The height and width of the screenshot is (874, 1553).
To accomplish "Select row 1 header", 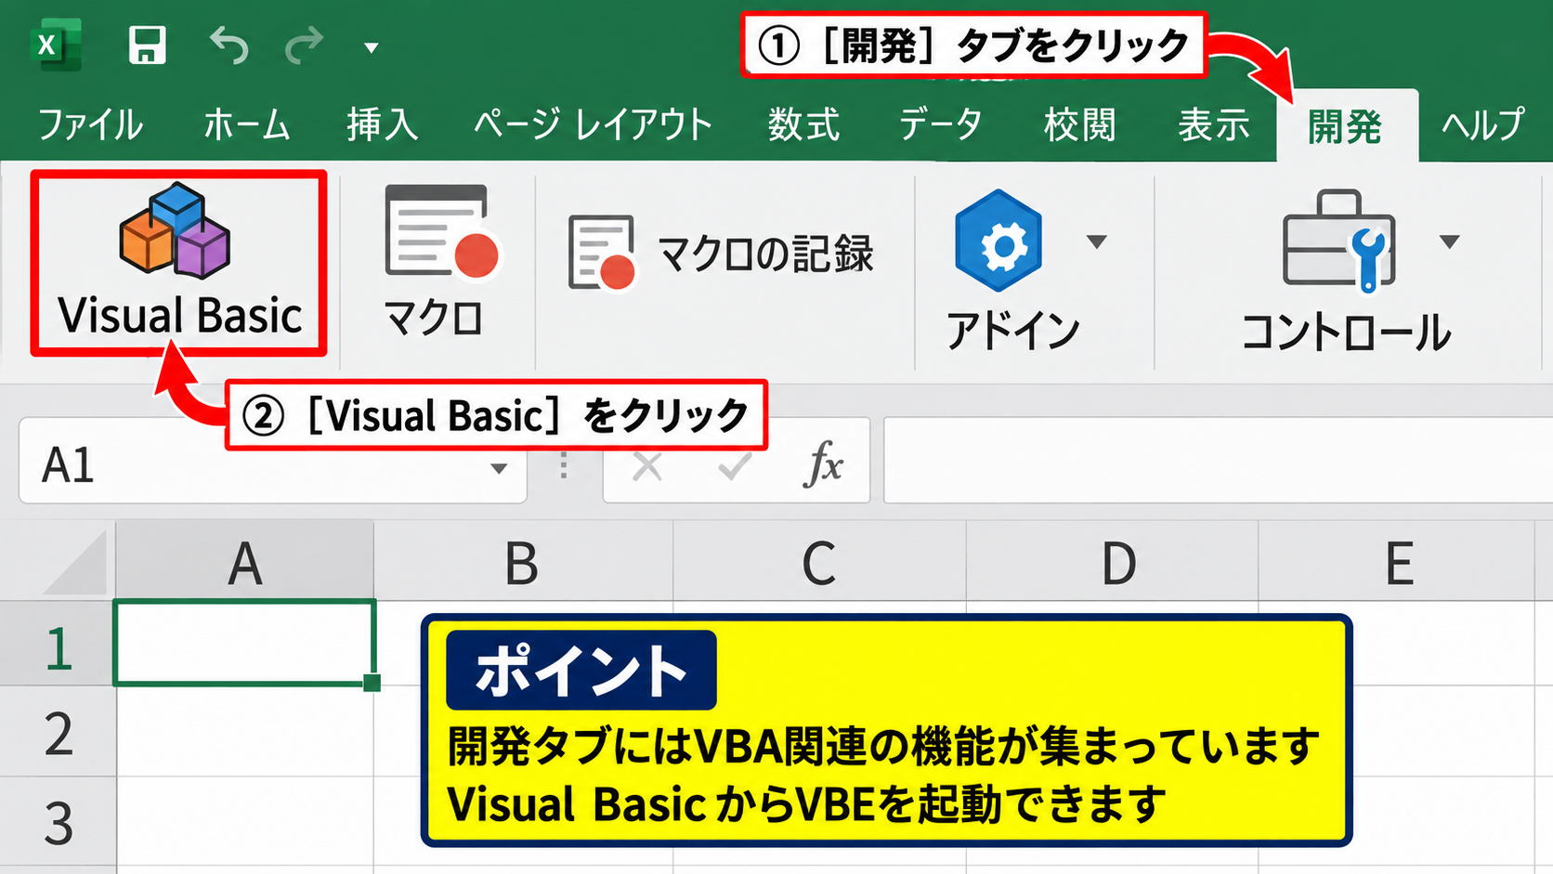I will point(58,645).
